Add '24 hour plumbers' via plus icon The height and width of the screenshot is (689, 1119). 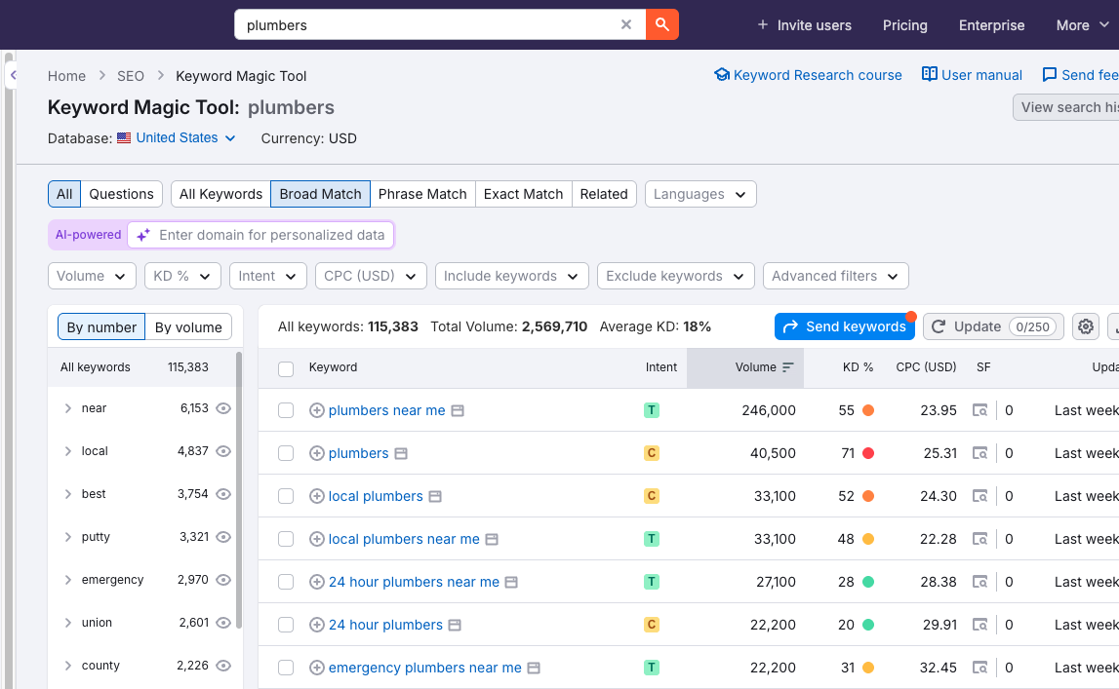pos(317,624)
